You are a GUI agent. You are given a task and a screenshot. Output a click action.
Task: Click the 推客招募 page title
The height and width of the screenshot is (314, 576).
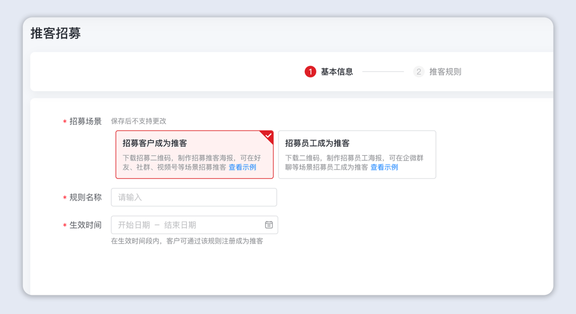tap(55, 33)
